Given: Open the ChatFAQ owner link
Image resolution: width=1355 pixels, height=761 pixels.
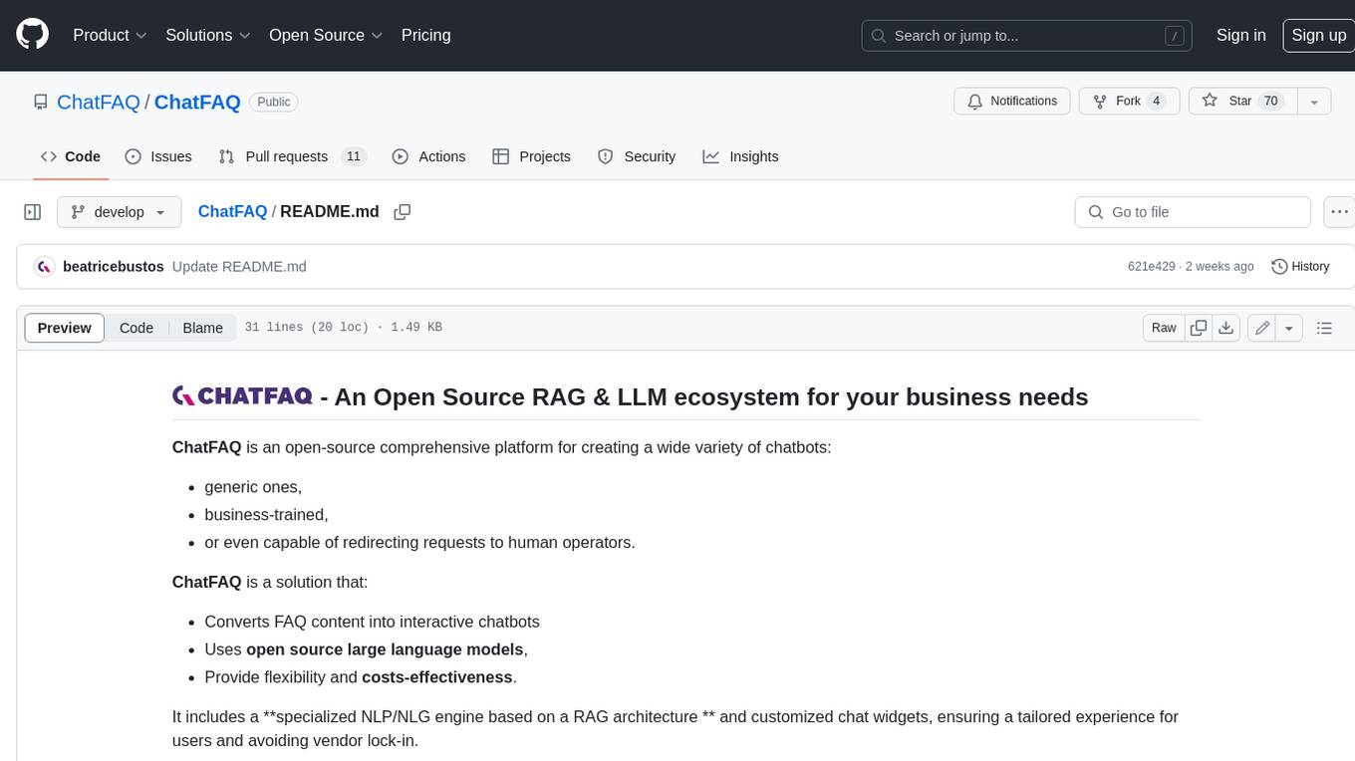Looking at the screenshot, I should coord(99,102).
